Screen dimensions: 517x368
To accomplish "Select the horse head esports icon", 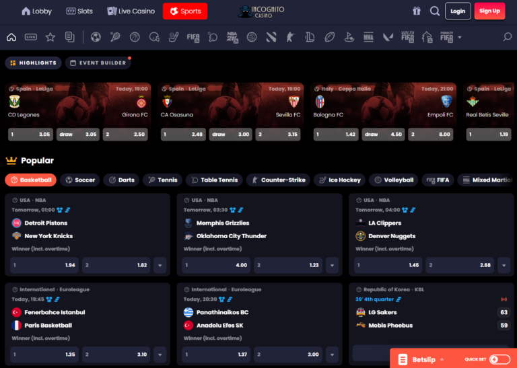I will (x=427, y=37).
